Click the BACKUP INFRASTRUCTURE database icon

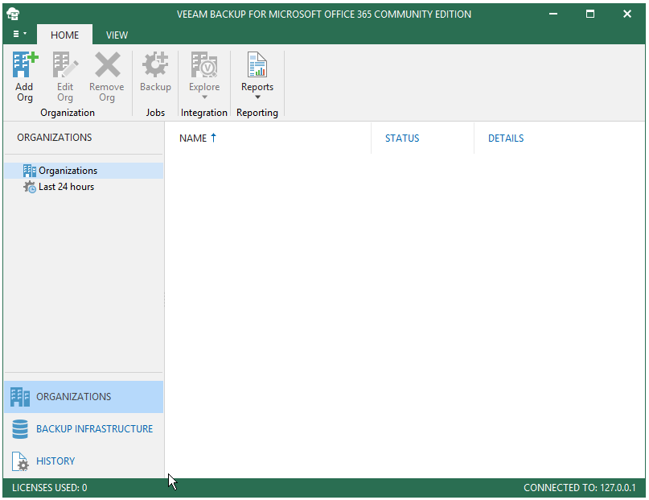click(20, 429)
